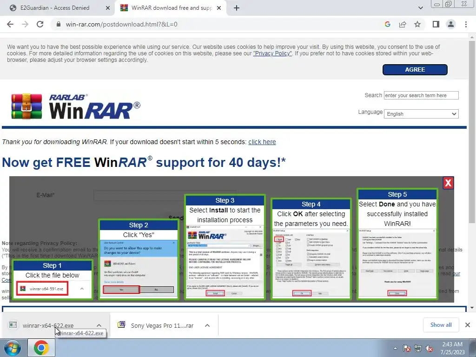
Task: Open the Chrome profile avatar
Action: pyautogui.click(x=451, y=24)
